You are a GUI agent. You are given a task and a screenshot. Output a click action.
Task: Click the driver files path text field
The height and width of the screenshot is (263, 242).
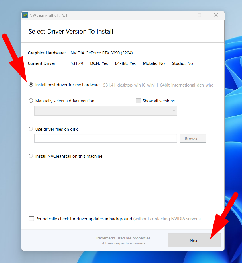(x=106, y=138)
